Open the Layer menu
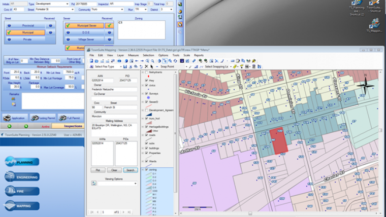 pyautogui.click(x=120, y=55)
